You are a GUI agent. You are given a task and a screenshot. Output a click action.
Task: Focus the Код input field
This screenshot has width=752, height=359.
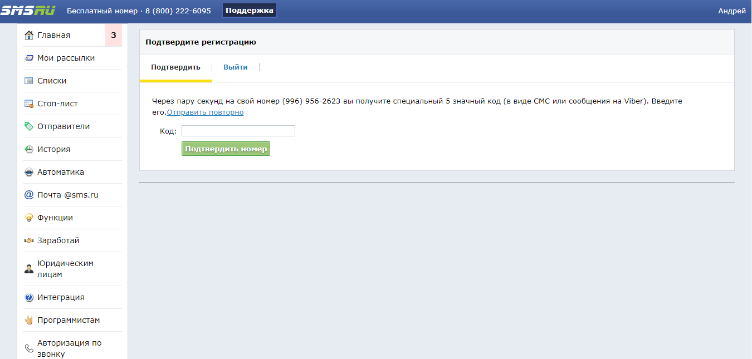(x=238, y=131)
